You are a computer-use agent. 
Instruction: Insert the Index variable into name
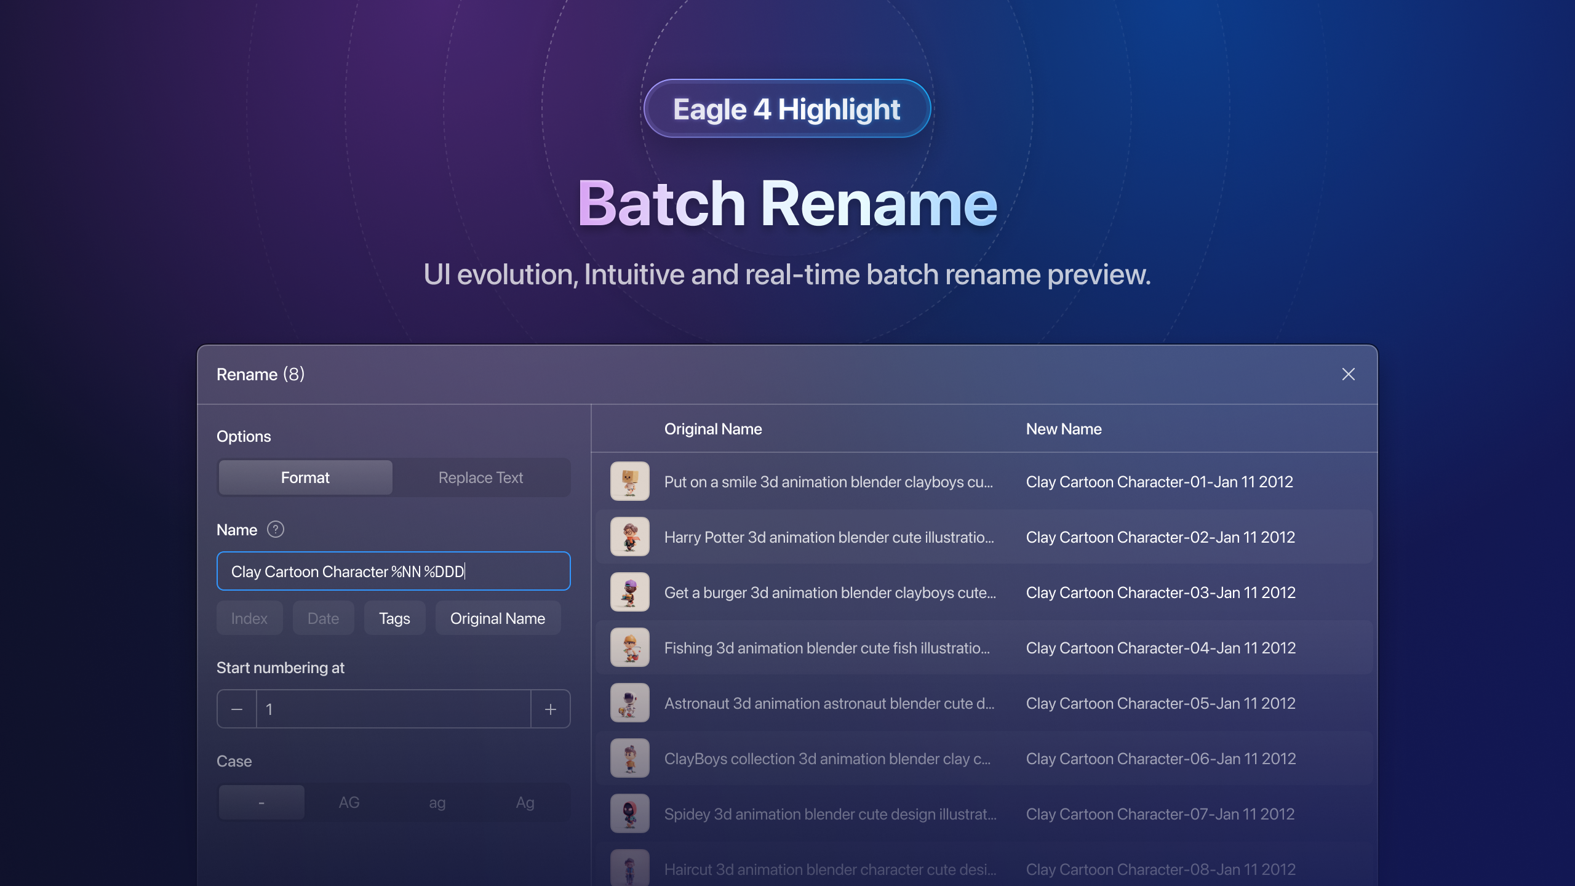[x=249, y=618]
